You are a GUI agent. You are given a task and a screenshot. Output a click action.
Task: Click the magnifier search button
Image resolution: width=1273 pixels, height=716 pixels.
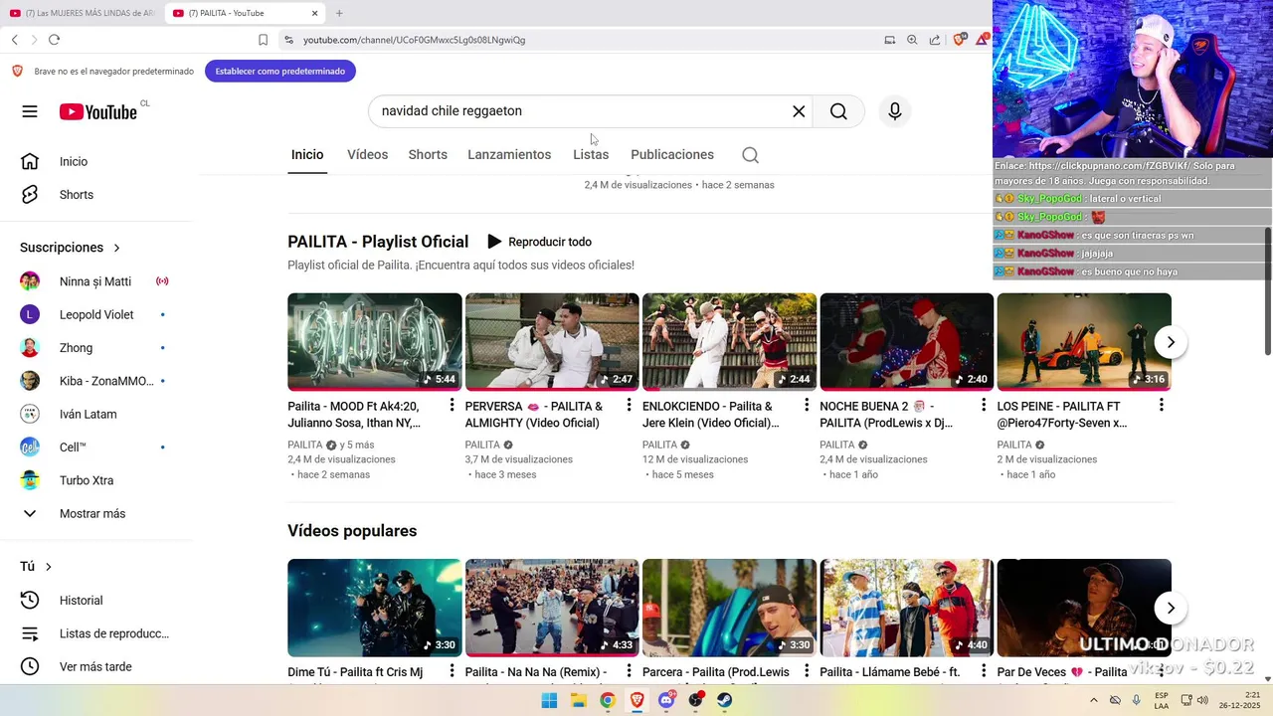pyautogui.click(x=838, y=111)
